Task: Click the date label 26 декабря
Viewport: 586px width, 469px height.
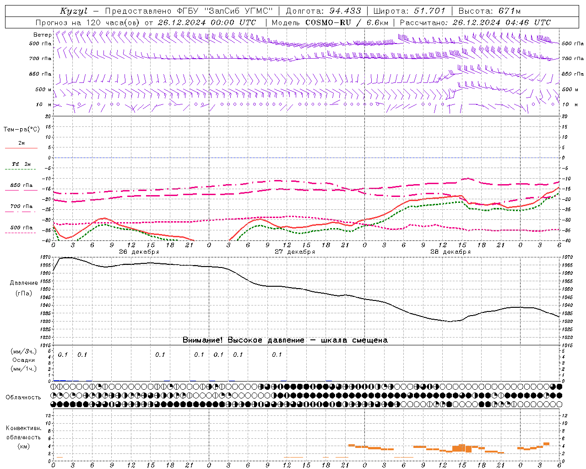Action: 139,252
